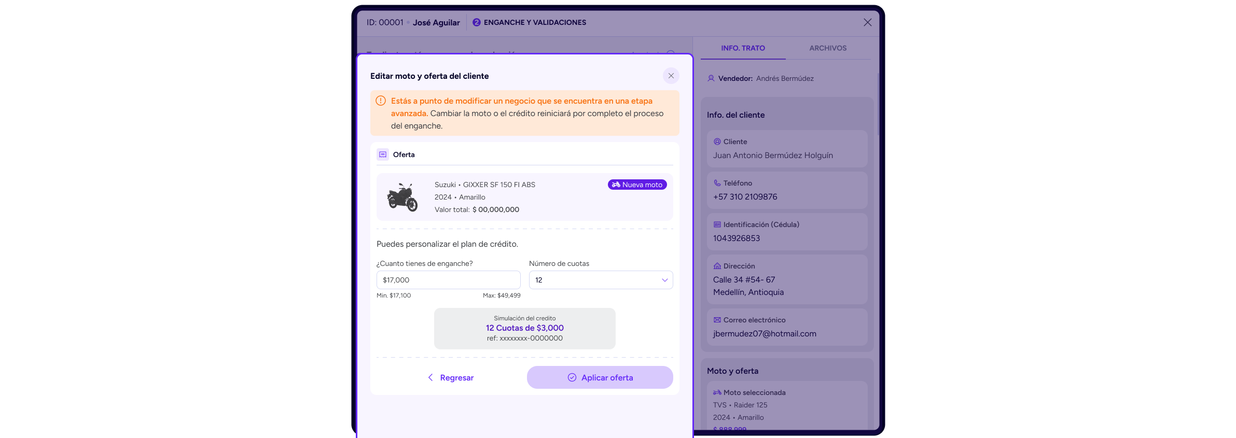Click the ENGANCHE Y VALIDACIONES stage label
Image resolution: width=1236 pixels, height=438 pixels.
coord(535,22)
